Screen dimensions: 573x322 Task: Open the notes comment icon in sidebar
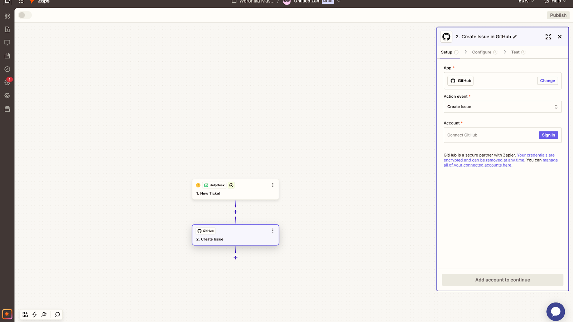click(x=7, y=43)
